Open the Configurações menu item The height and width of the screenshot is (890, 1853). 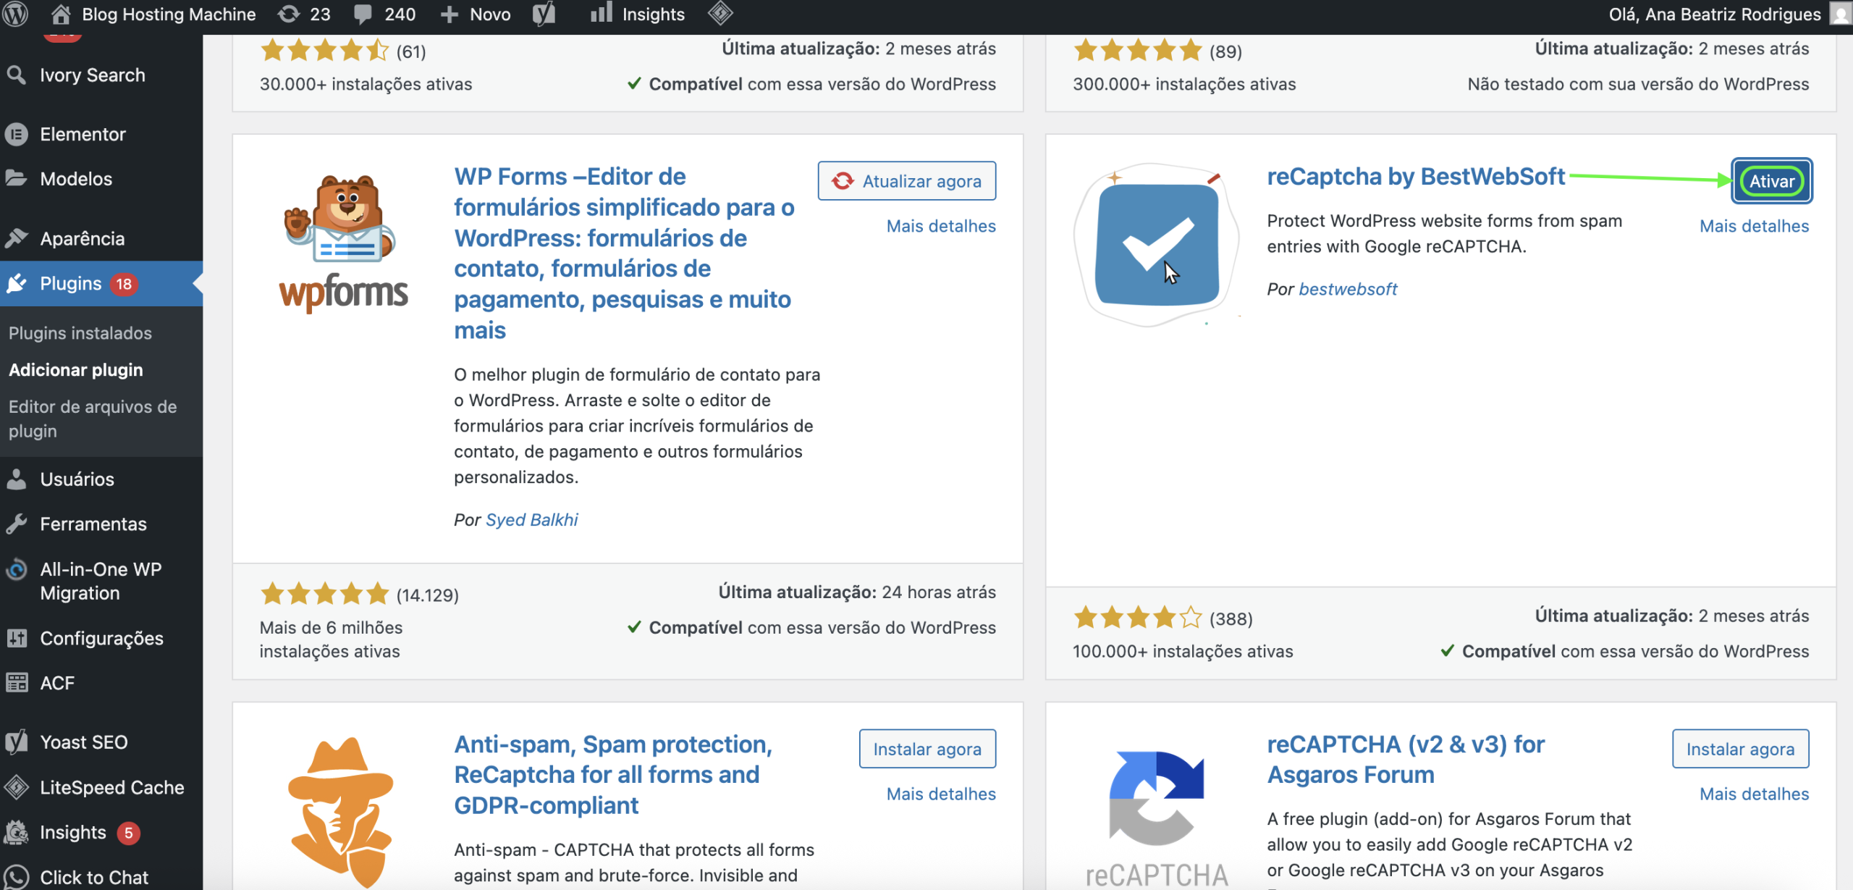point(101,638)
